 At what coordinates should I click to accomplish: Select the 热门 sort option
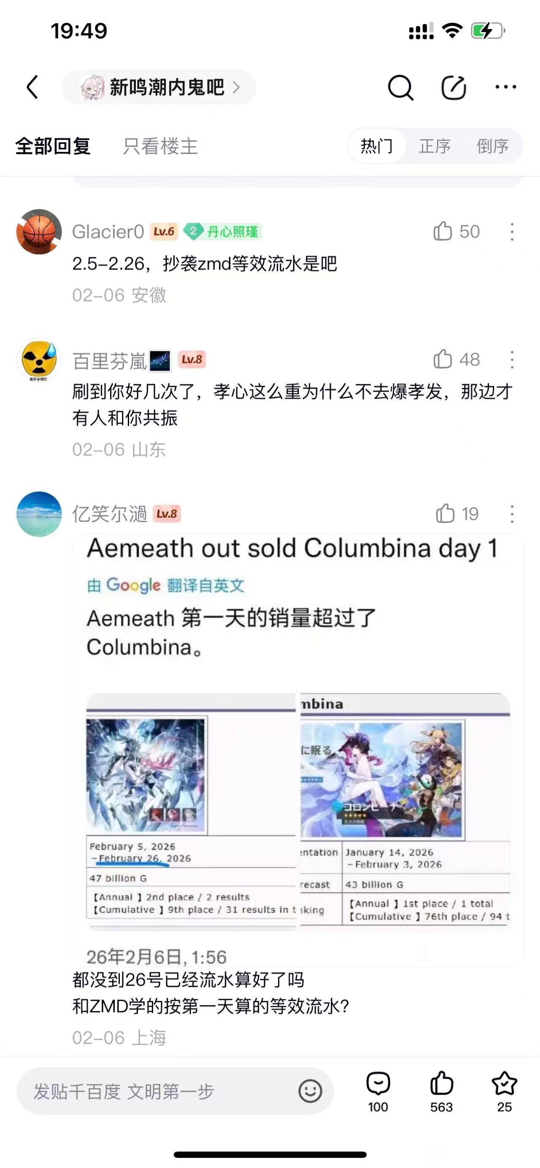377,146
